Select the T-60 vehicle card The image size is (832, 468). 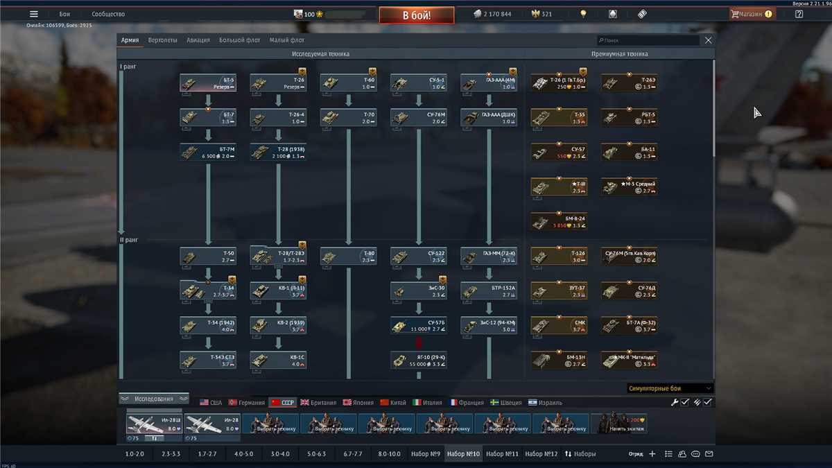point(349,83)
